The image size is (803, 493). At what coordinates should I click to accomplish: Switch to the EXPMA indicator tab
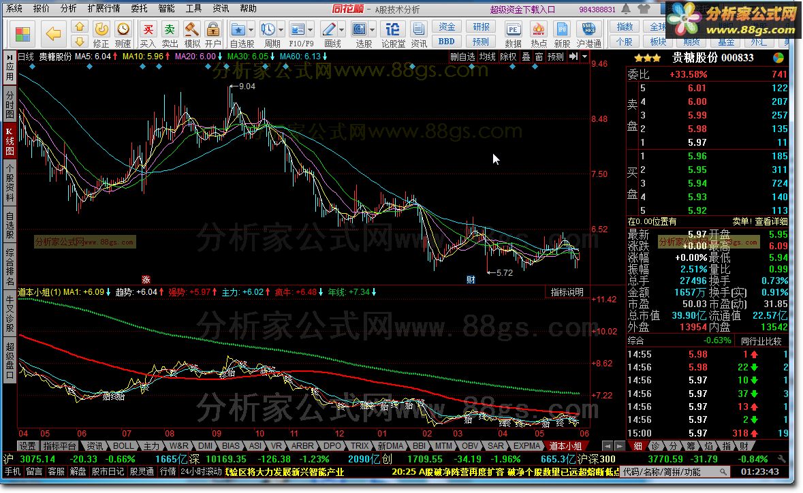(527, 446)
